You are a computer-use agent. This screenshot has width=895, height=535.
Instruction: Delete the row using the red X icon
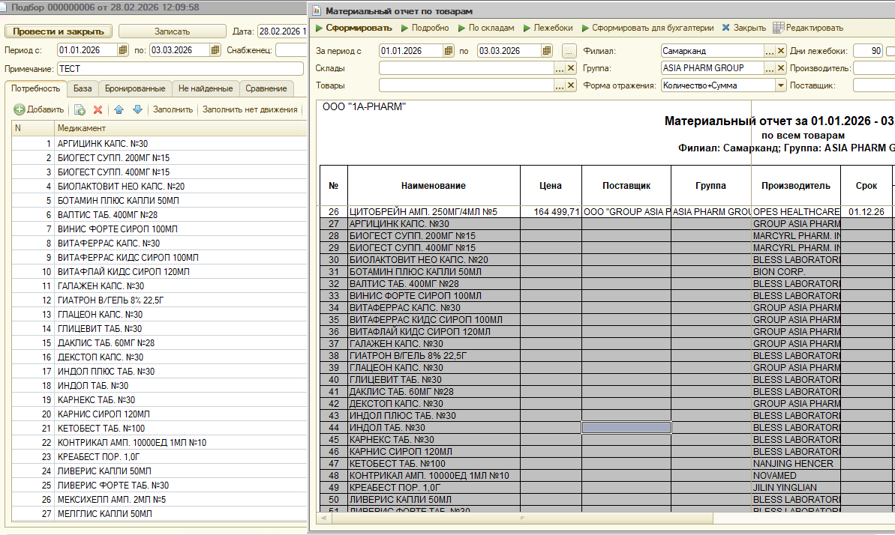point(98,109)
